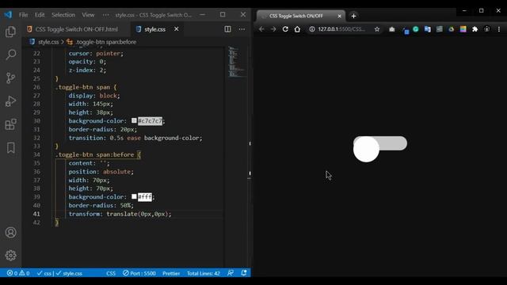This screenshot has width=507, height=285.
Task: Click line number 34 in the gutter
Action: point(36,155)
